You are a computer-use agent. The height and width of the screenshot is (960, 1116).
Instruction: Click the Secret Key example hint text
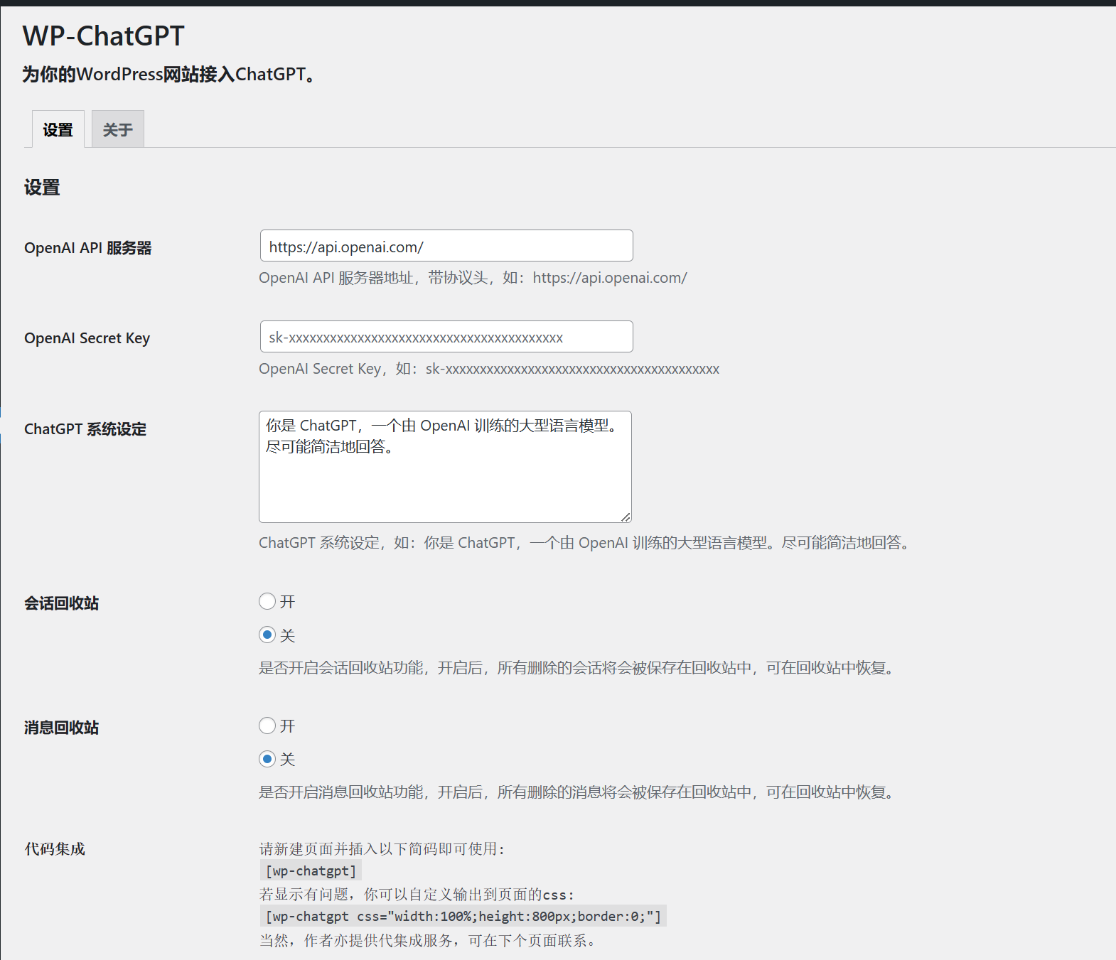[x=489, y=369]
